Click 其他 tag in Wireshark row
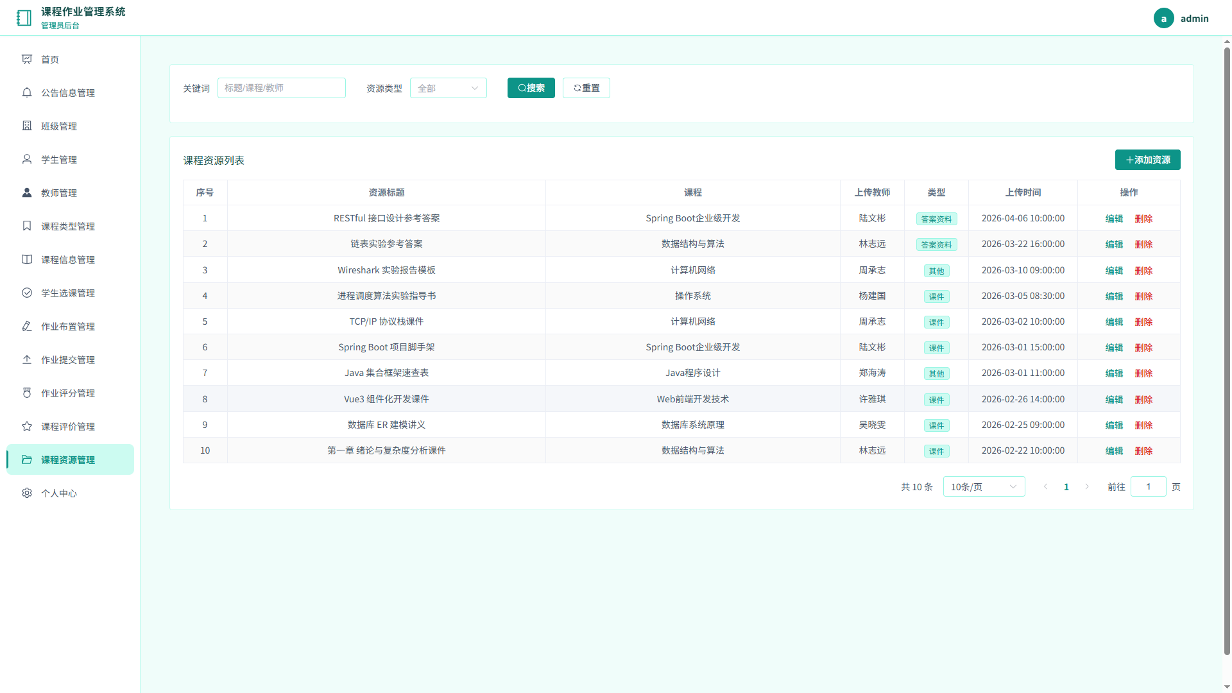Screen dimensions: 1232x693 [x=936, y=271]
